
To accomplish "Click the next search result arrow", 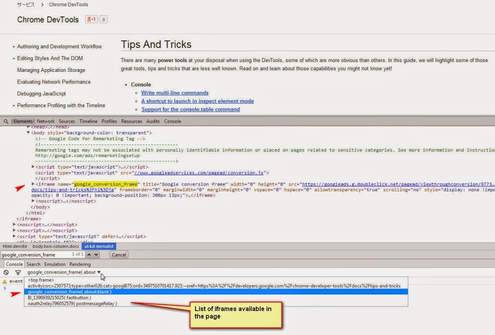I will [96, 255].
